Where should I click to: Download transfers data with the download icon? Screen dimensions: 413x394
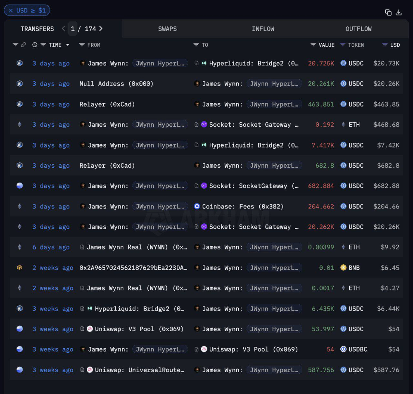pos(399,12)
